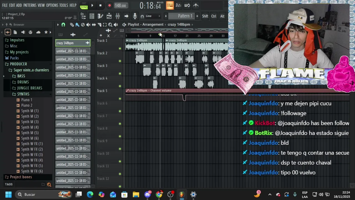Arm the Record button
This screenshot has width=355, height=200.
click(x=109, y=5)
